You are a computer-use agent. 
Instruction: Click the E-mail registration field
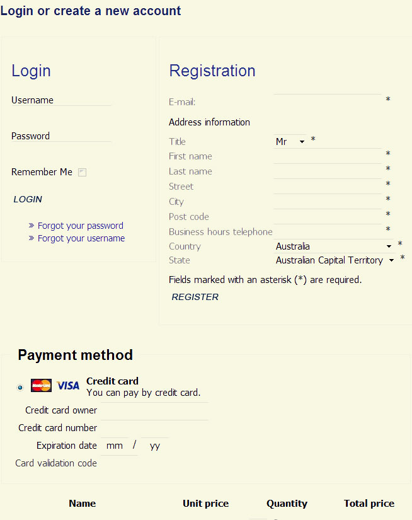point(328,100)
